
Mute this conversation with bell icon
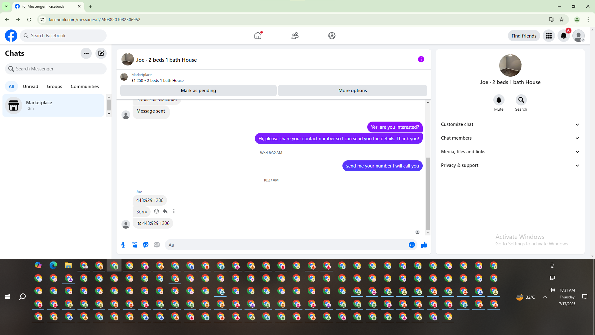tap(499, 100)
